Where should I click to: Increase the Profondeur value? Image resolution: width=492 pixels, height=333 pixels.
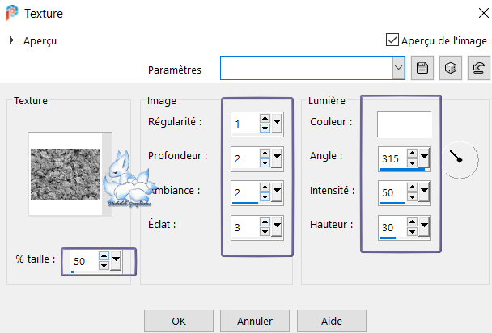point(265,153)
